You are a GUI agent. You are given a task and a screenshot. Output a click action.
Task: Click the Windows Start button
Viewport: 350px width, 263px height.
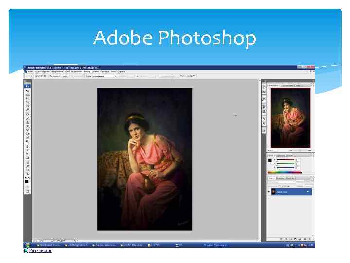27,245
